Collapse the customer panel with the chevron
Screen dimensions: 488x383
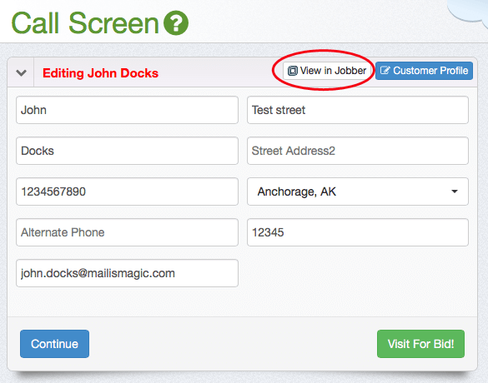pos(21,73)
